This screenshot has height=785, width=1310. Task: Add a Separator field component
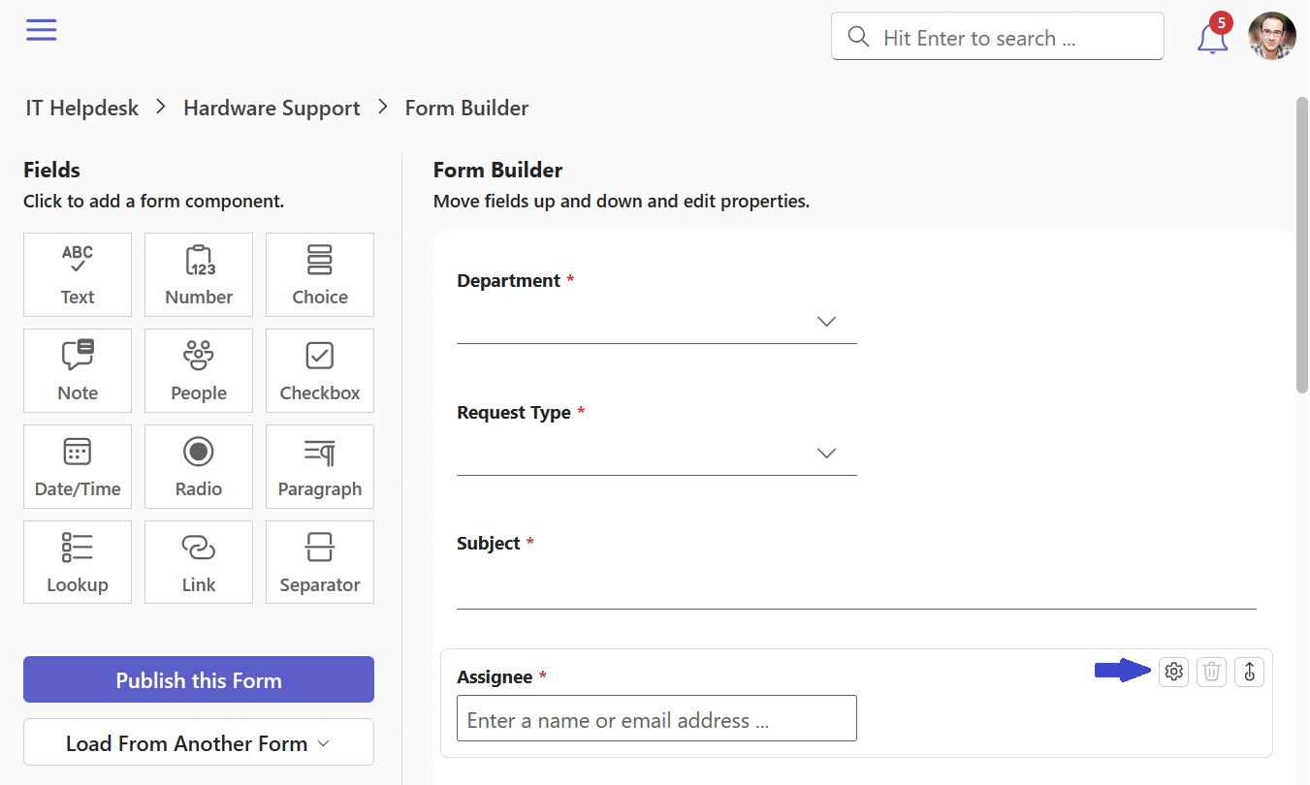coord(320,562)
